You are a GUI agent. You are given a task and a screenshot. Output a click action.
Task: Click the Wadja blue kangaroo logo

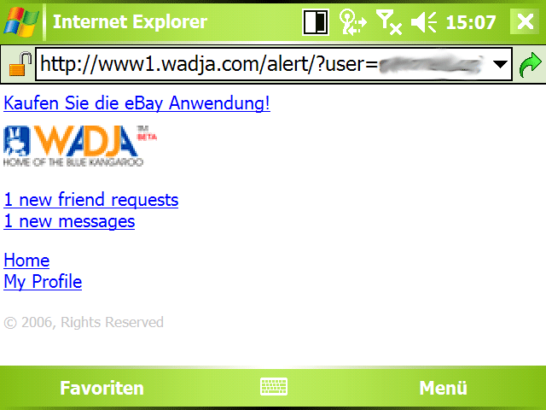pyautogui.click(x=80, y=146)
